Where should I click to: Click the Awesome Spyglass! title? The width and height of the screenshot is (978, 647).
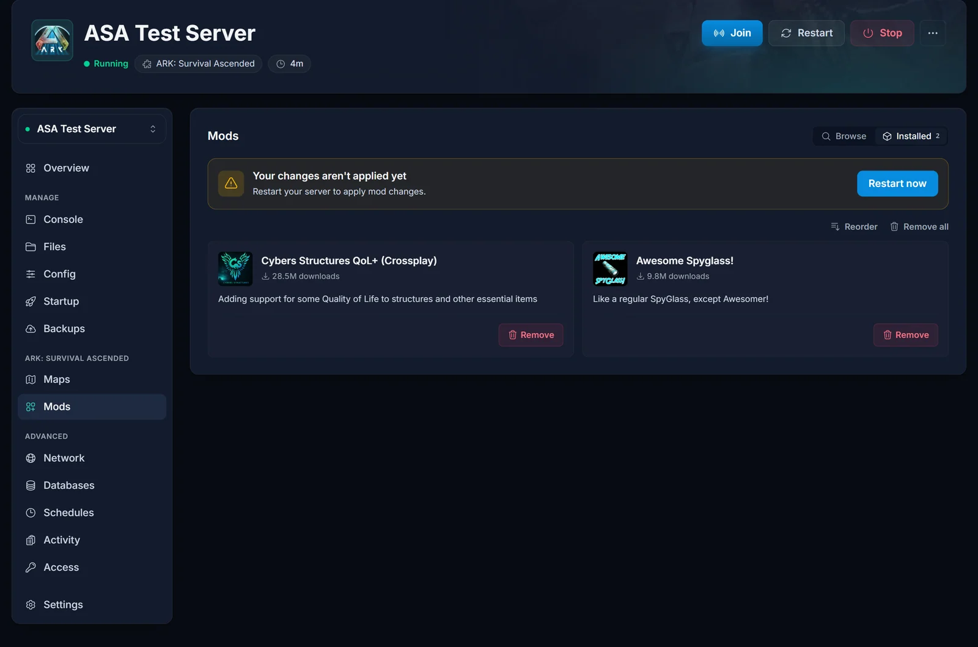click(685, 261)
